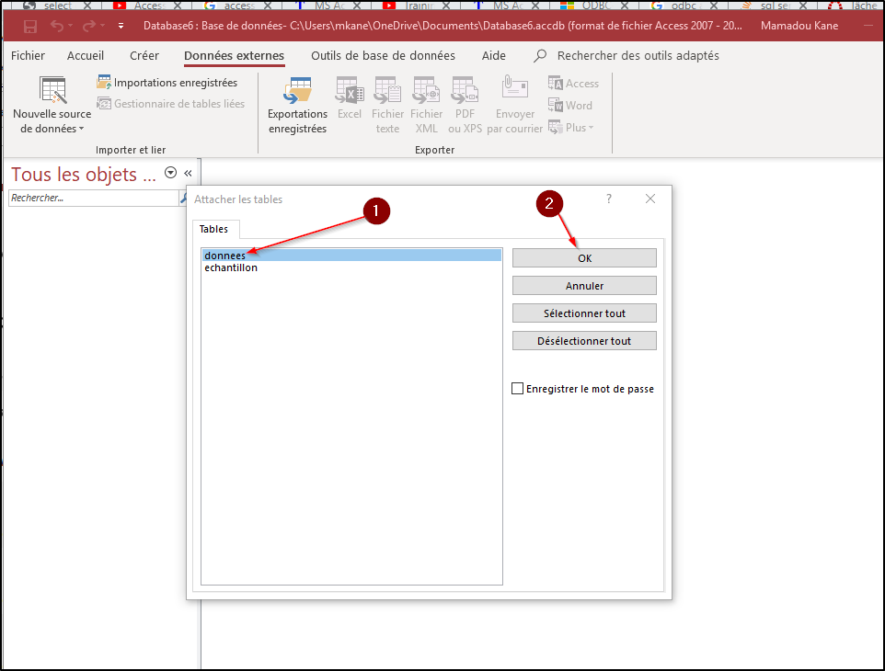Image resolution: width=885 pixels, height=671 pixels.
Task: Click Importations enregistrées icon
Action: pyautogui.click(x=105, y=83)
